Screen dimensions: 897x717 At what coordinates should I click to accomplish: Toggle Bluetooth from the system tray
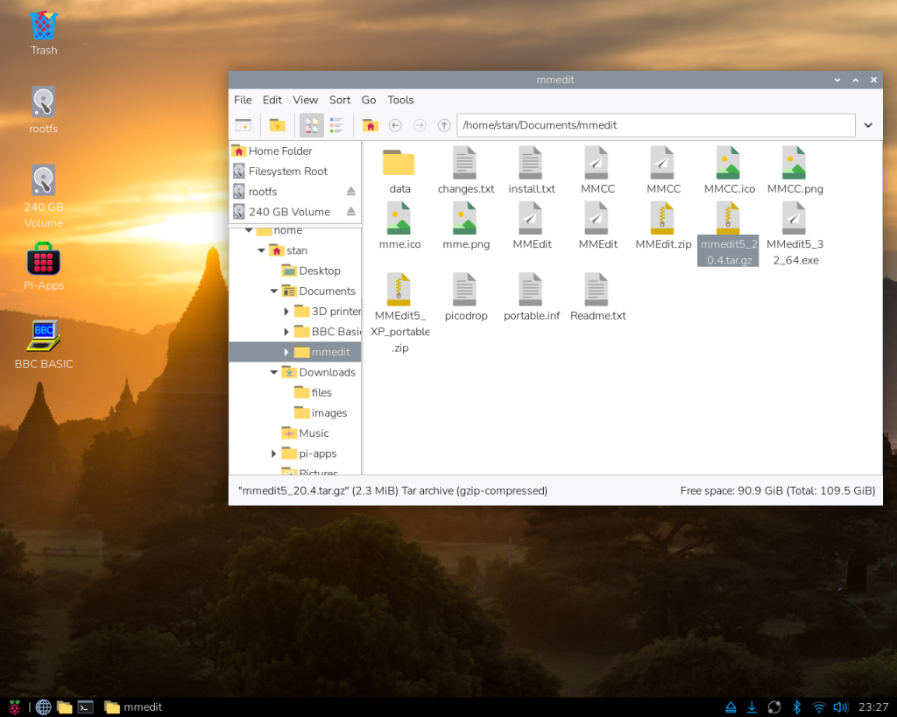(x=797, y=706)
